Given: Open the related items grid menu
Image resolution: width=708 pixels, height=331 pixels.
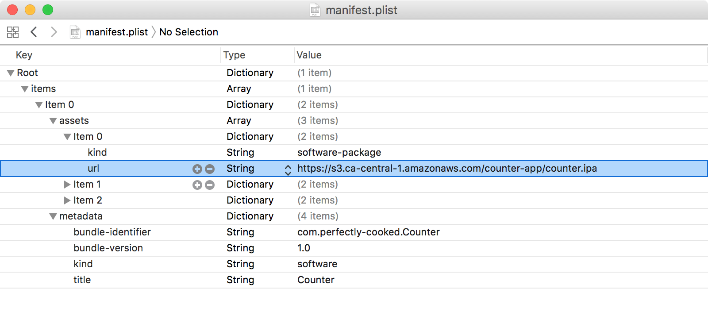Looking at the screenshot, I should tap(13, 32).
